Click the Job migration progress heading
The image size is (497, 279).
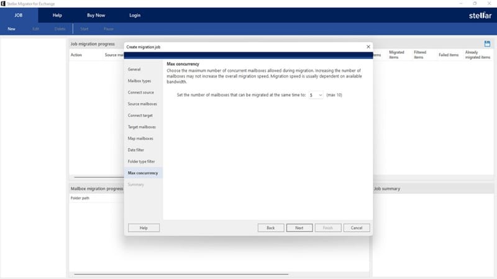(x=93, y=44)
